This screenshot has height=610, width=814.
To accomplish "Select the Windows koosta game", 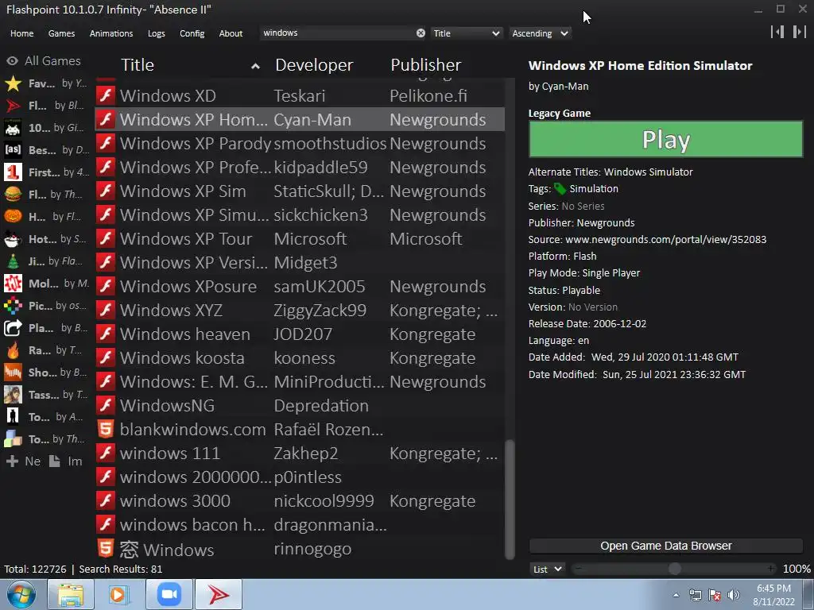I will pos(300,358).
